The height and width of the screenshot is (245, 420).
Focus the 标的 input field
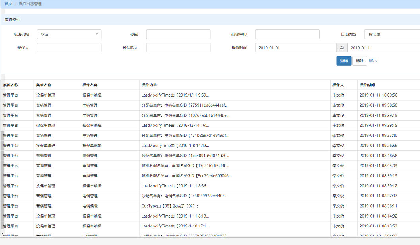pyautogui.click(x=178, y=35)
